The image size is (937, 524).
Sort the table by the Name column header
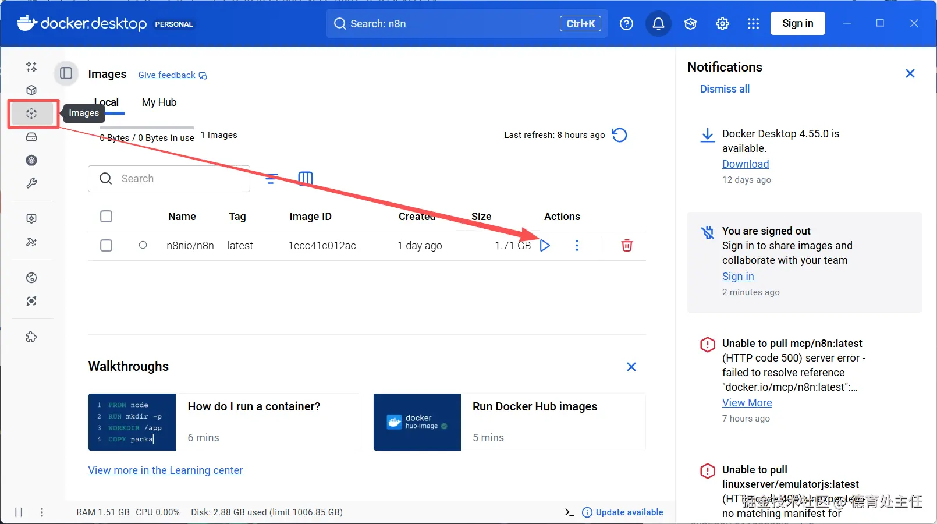182,217
